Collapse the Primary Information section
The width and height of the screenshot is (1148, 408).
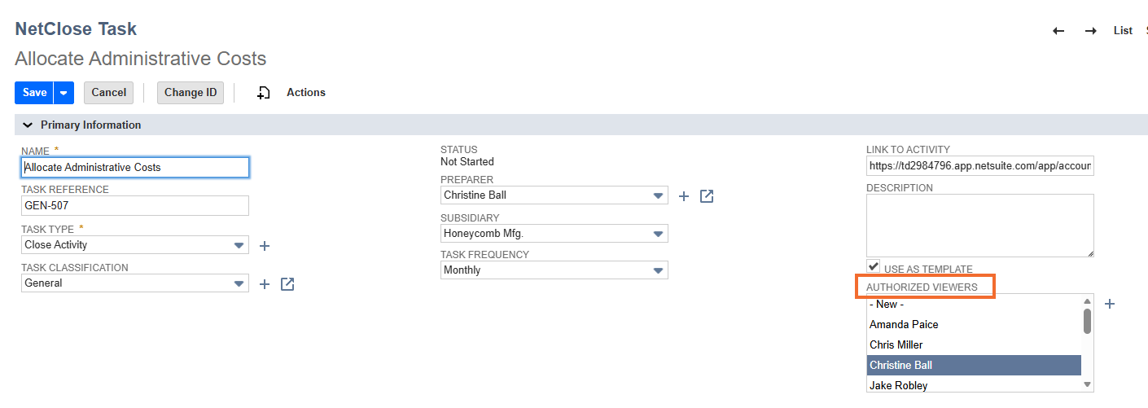[28, 125]
